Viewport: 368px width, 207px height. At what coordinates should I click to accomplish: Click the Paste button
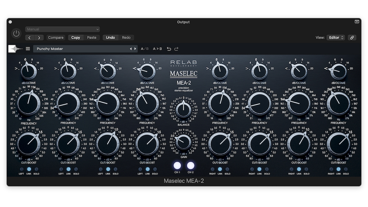pyautogui.click(x=92, y=38)
